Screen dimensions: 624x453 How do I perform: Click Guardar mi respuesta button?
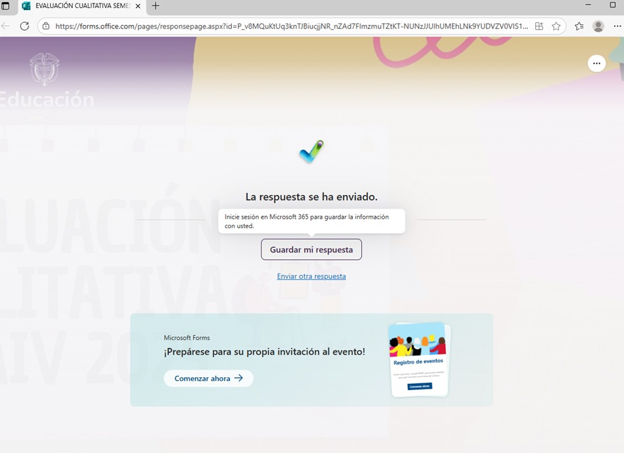[x=312, y=249]
